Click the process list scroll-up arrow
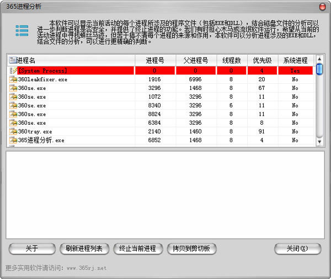The height and width of the screenshot is (279, 331). pyautogui.click(x=319, y=58)
